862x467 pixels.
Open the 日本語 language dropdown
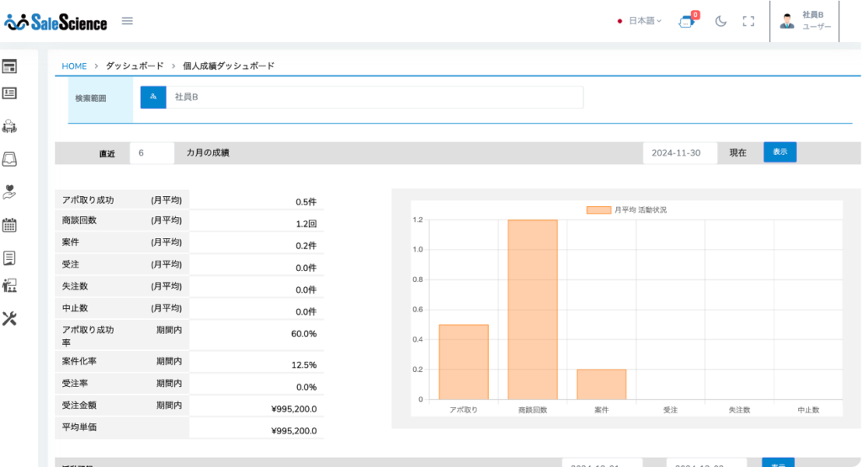coord(640,21)
